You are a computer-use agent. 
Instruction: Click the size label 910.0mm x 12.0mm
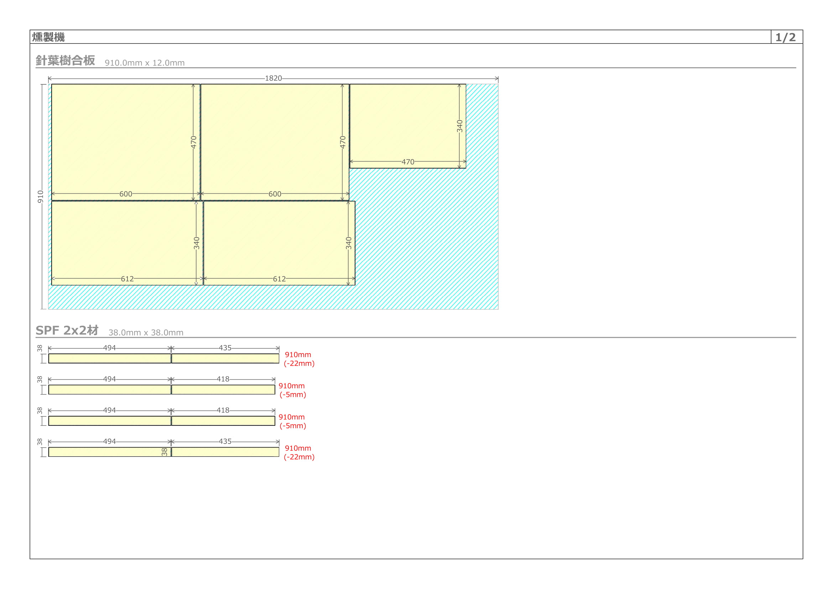point(145,63)
